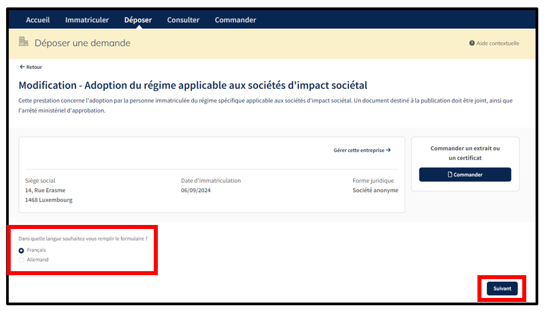Open the Déposer tab in the navigation
This screenshot has height=312, width=545.
(x=138, y=20)
